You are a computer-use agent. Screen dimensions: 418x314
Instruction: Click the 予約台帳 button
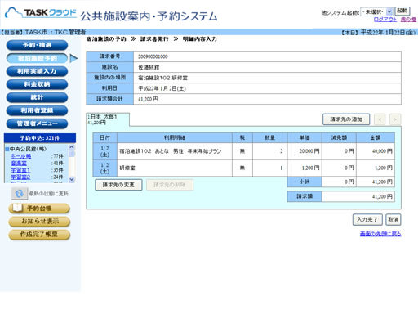[39, 209]
